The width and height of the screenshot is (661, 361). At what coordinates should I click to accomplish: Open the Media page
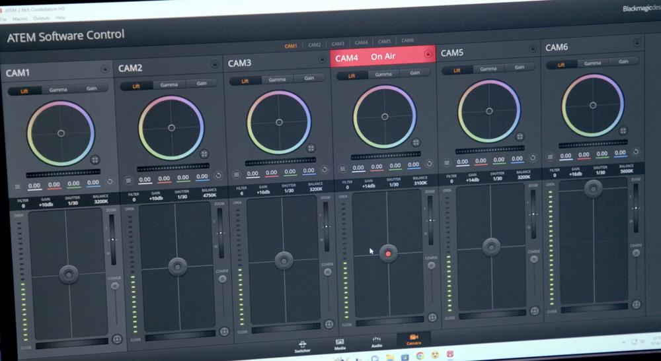point(340,344)
